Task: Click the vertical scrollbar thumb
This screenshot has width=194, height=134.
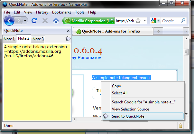Action: point(186,52)
